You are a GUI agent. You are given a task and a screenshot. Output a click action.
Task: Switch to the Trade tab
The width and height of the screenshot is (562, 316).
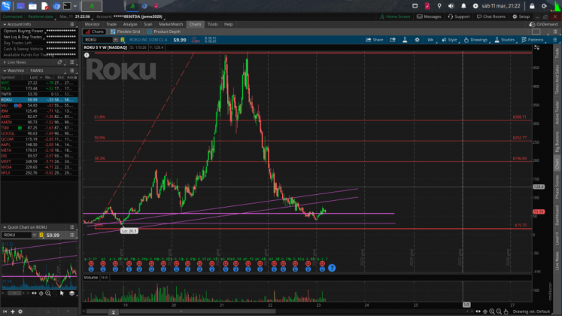(111, 24)
